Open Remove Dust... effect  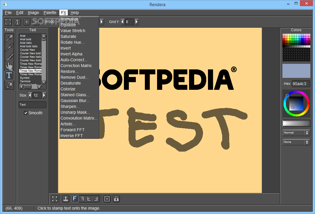tap(79, 78)
